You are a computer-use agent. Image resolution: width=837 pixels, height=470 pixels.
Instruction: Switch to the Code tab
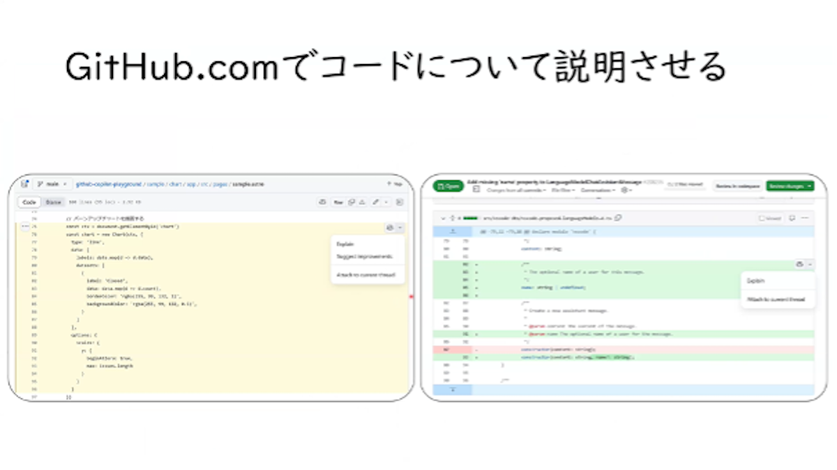tap(29, 202)
